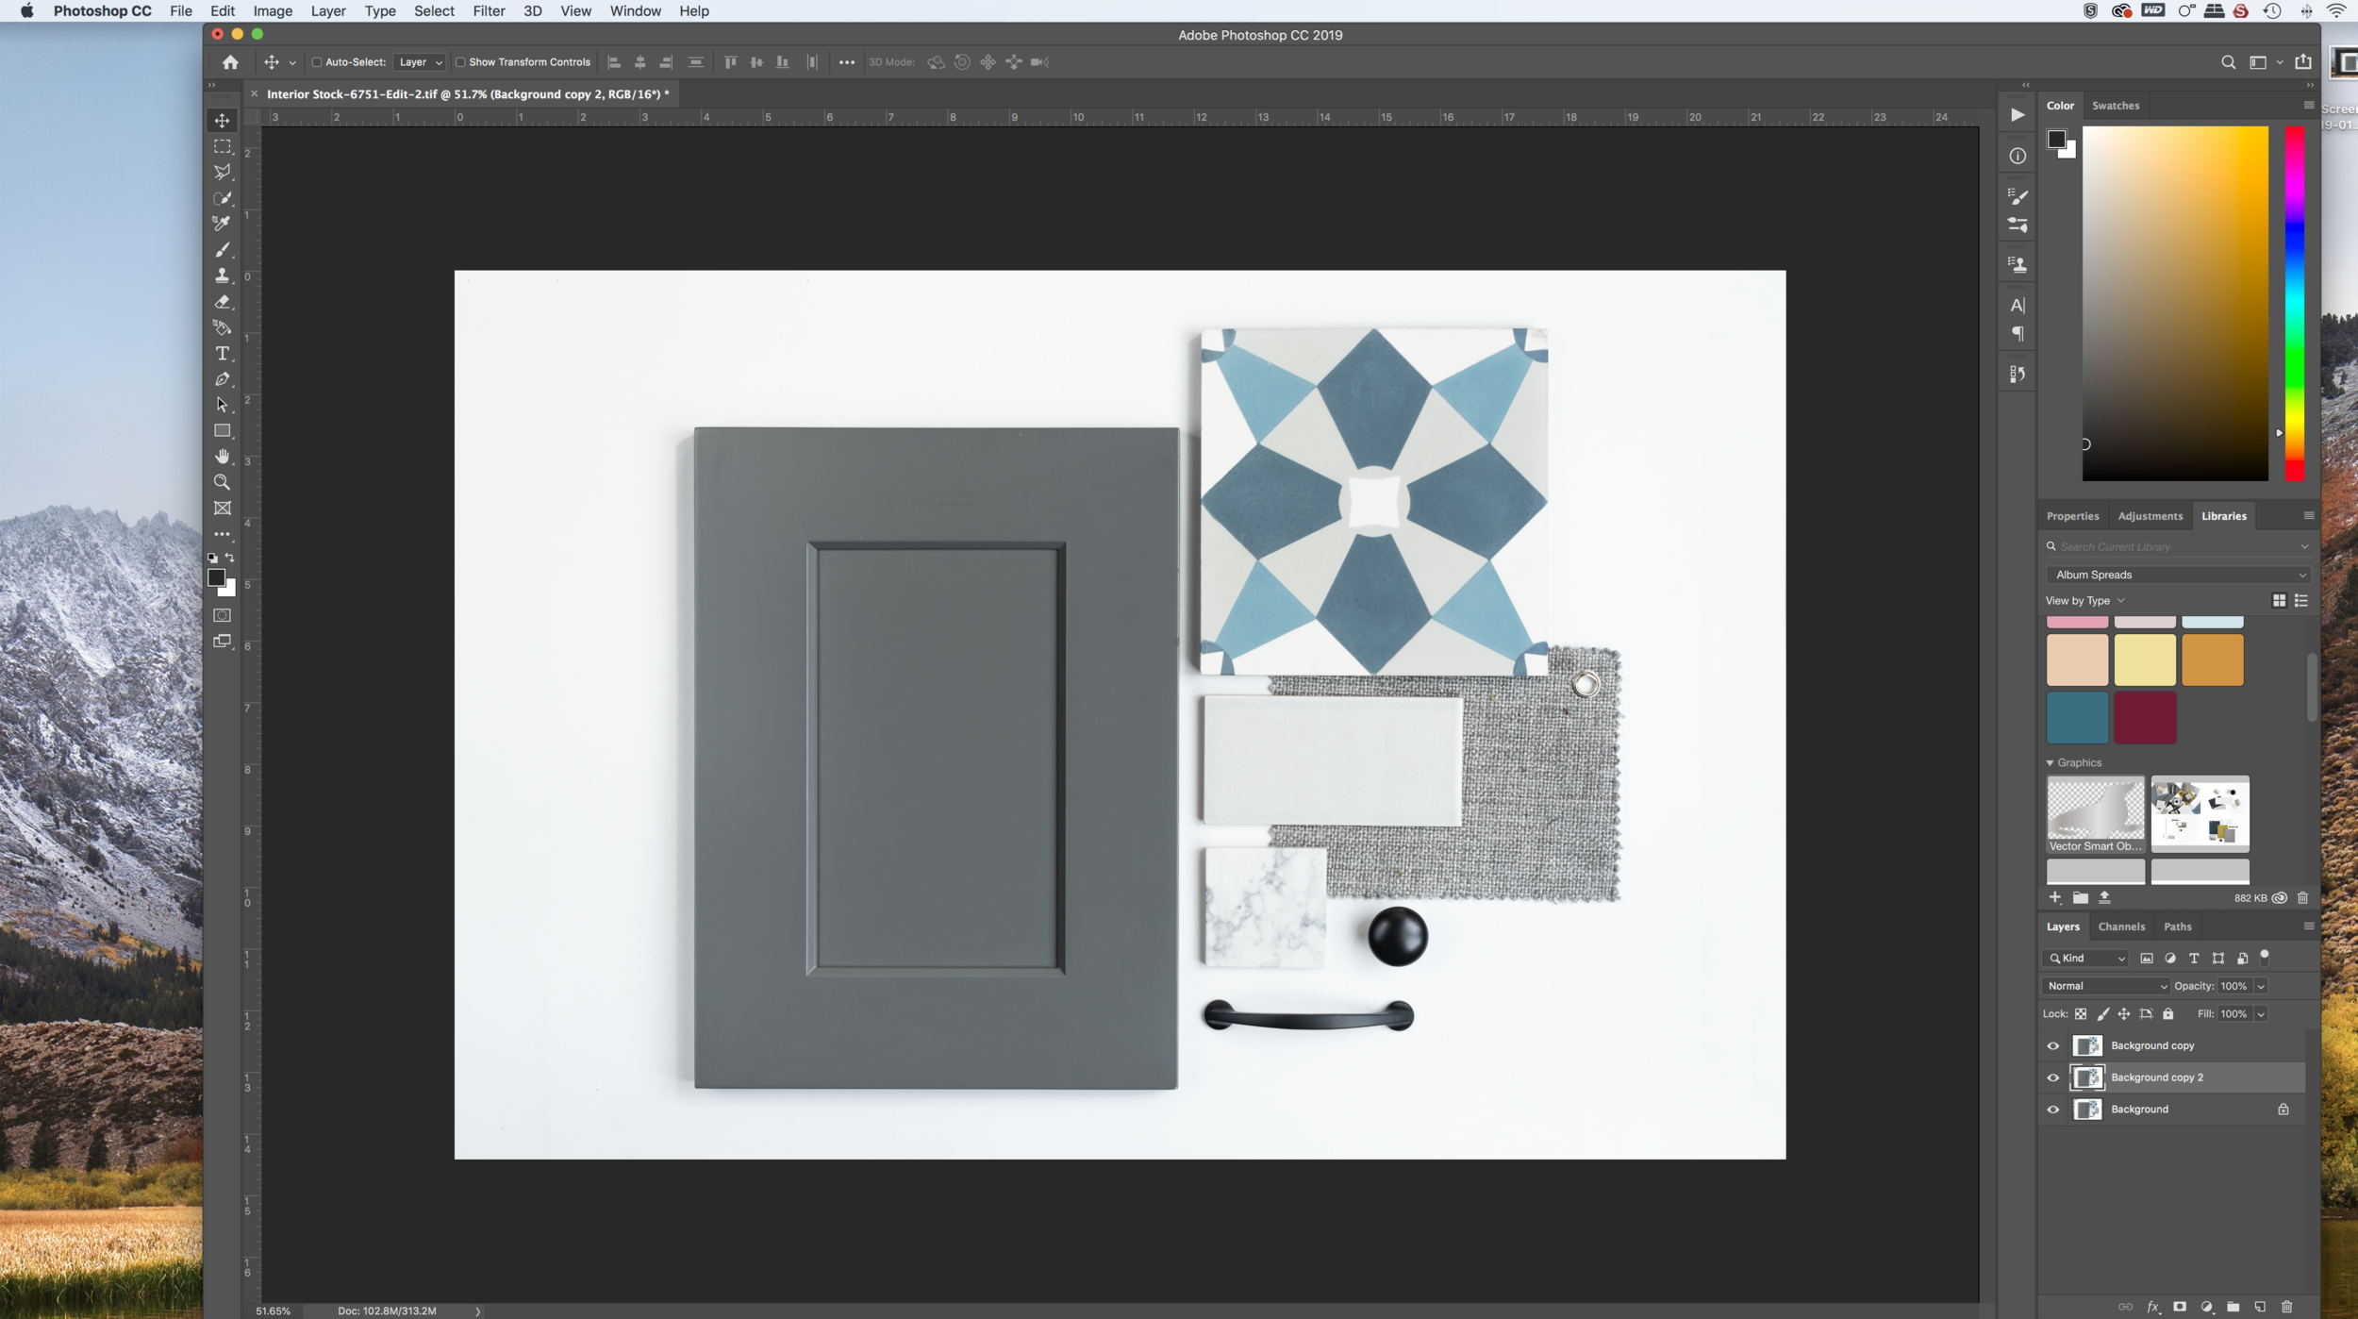Click the vertical hue slider strip
The height and width of the screenshot is (1319, 2358).
pos(2294,304)
